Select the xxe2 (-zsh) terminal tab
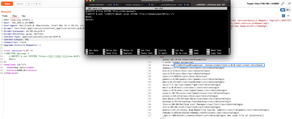This screenshot has width=292, height=119. click(173, 5)
